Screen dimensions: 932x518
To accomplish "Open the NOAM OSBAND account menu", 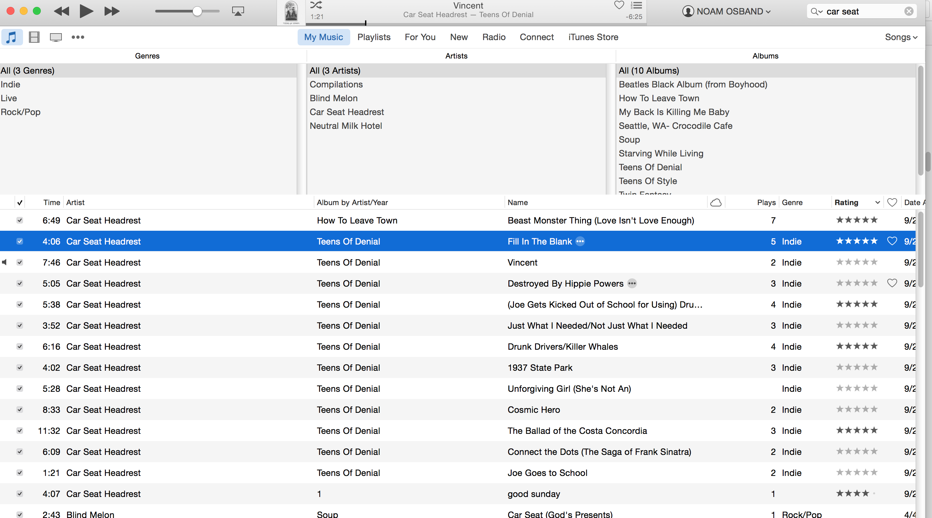I will 733,11.
